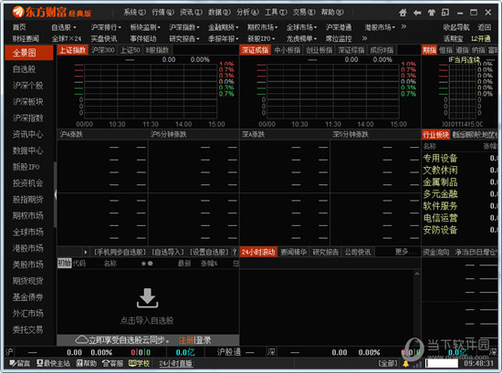Click the signal strength icon in the status bar

coord(417,364)
